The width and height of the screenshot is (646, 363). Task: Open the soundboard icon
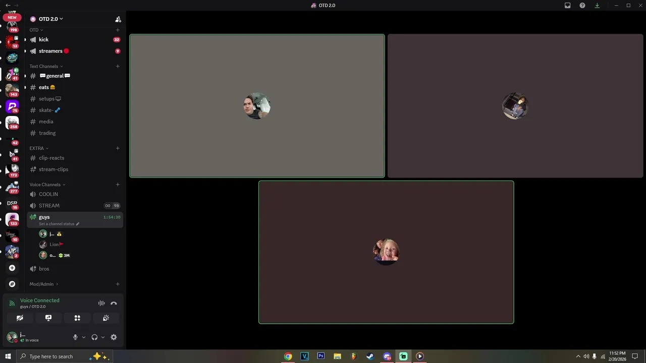[106, 318]
